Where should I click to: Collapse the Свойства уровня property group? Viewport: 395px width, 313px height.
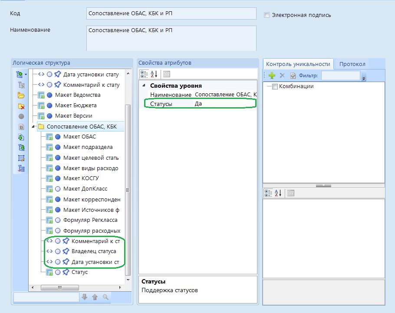[x=143, y=86]
